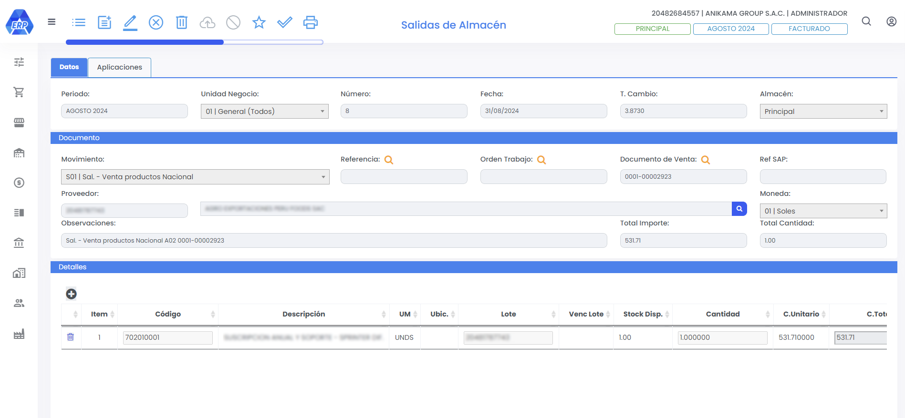
Task: Open the records list view icon
Action: 79,22
